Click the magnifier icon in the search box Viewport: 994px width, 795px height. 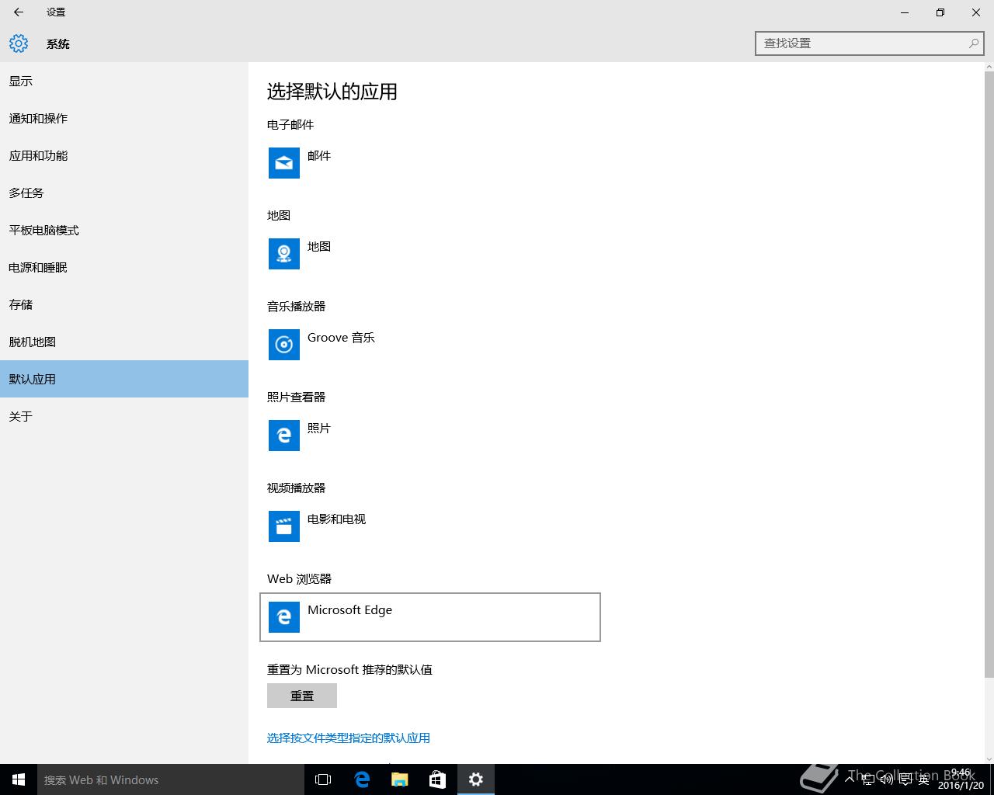tap(973, 43)
